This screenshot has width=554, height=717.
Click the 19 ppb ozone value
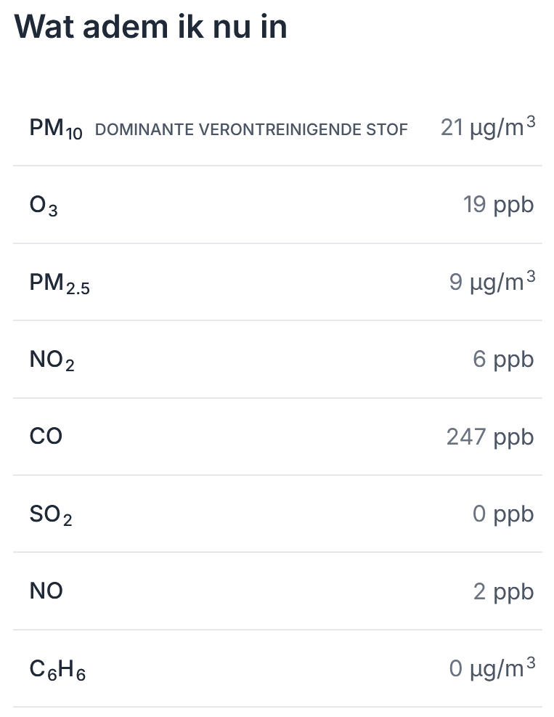click(x=498, y=205)
